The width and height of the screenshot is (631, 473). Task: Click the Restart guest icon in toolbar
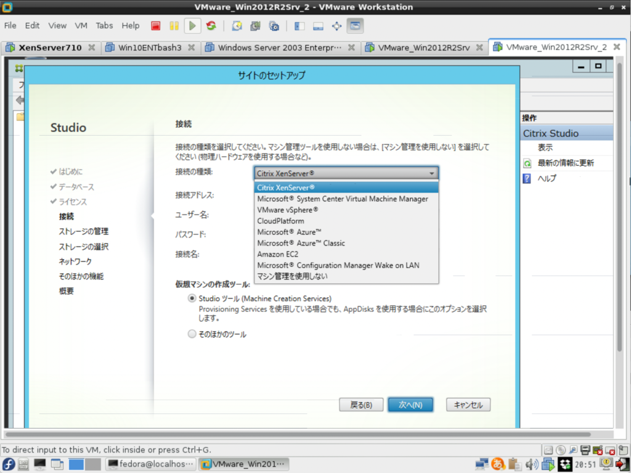211,26
